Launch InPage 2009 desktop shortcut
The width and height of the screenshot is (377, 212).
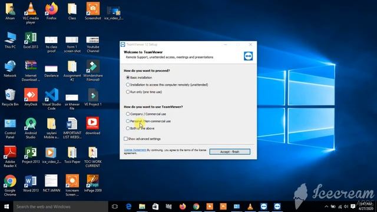[x=93, y=183]
